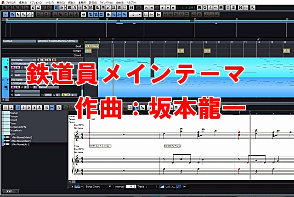Select 2:No Name[Bass1] in track list

pos(21,141)
